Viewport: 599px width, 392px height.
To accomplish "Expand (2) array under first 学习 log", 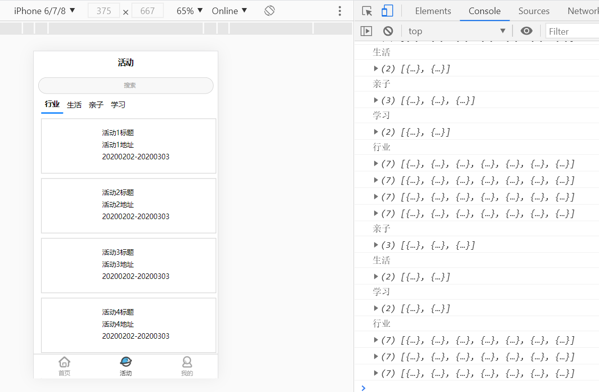I will pos(376,132).
